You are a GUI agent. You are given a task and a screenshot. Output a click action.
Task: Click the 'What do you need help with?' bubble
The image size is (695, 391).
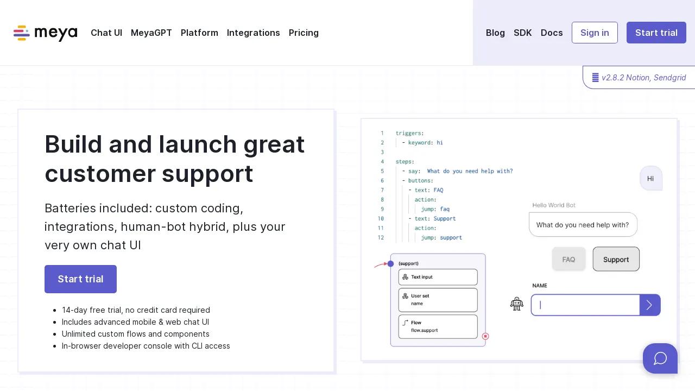(x=583, y=225)
